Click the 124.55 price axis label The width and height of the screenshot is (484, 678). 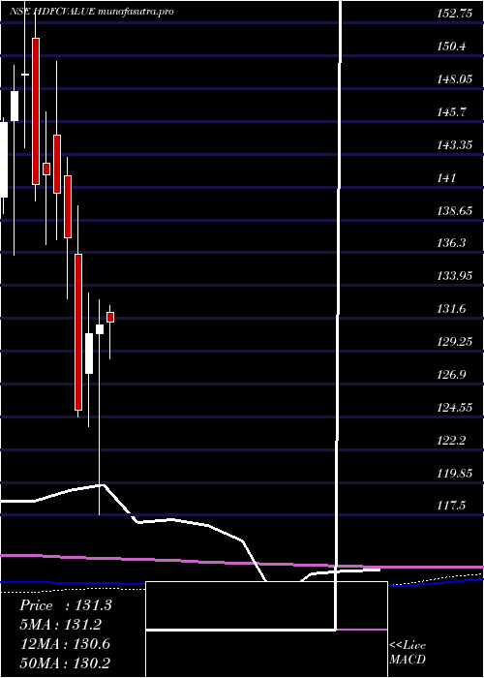tap(454, 408)
